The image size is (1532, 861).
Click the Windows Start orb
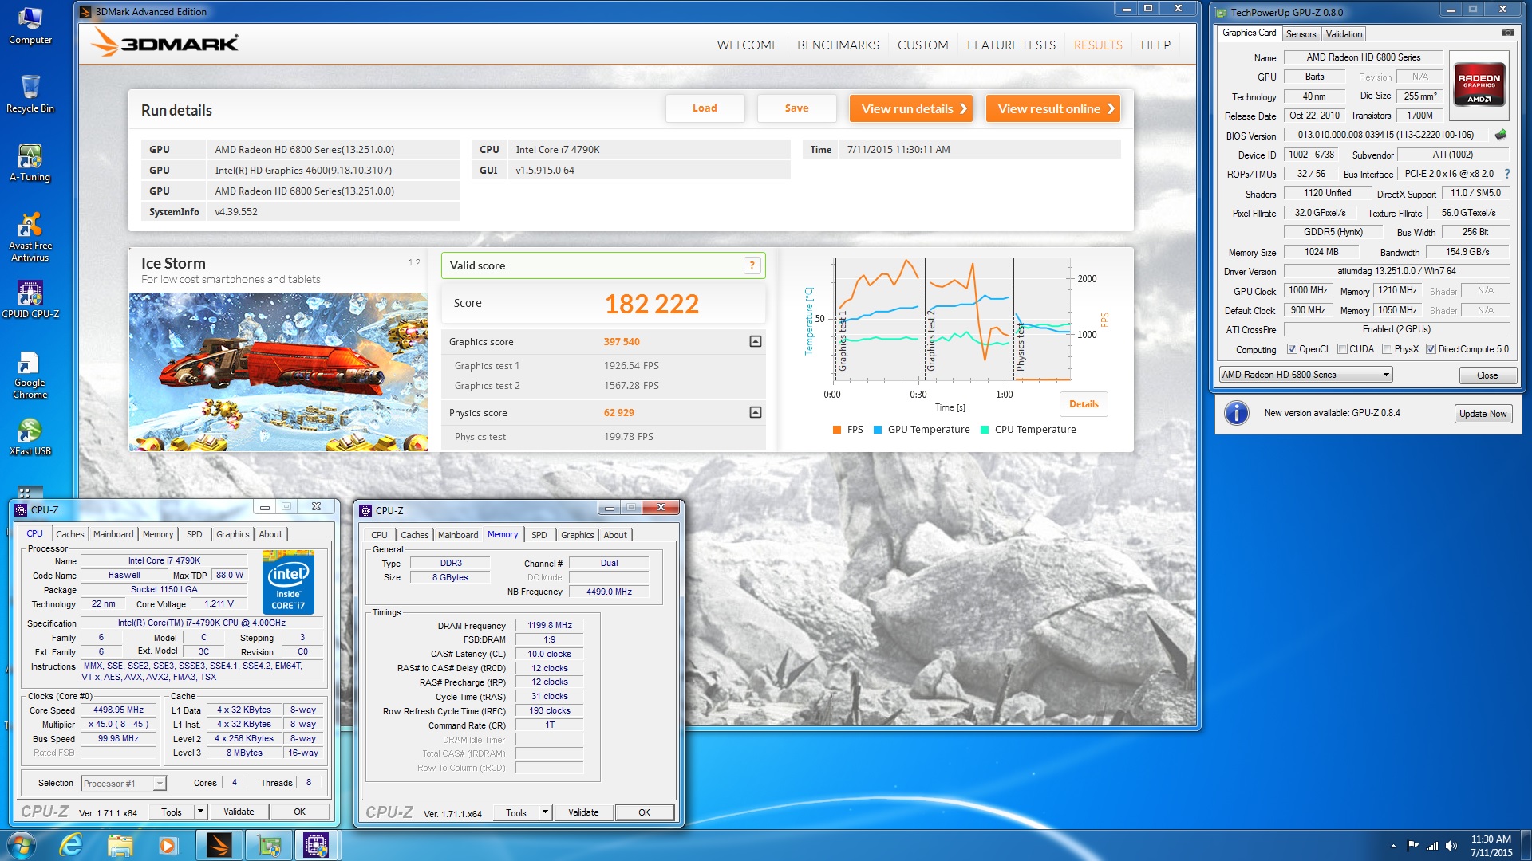21,845
